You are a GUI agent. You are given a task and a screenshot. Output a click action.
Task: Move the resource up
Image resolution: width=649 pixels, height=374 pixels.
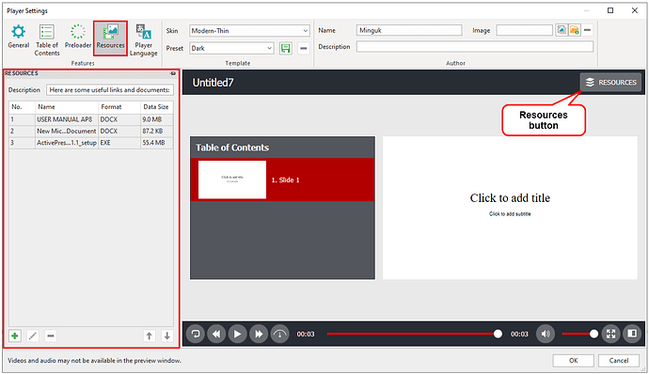(x=149, y=335)
